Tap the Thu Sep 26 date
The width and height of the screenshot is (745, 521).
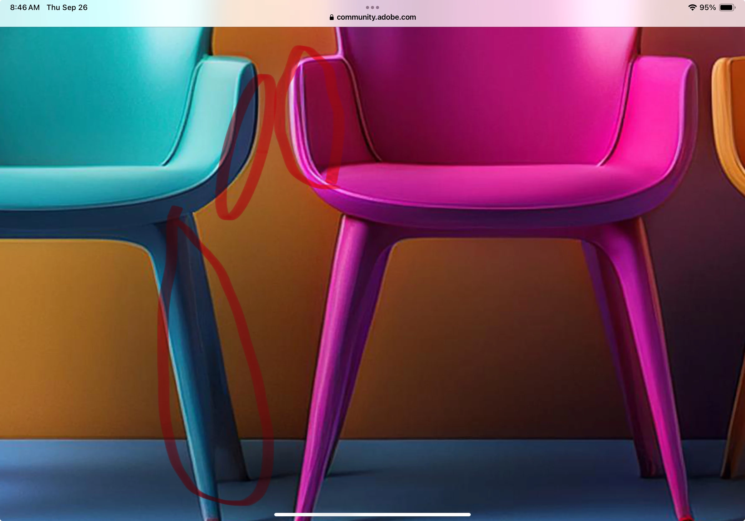pyautogui.click(x=67, y=7)
